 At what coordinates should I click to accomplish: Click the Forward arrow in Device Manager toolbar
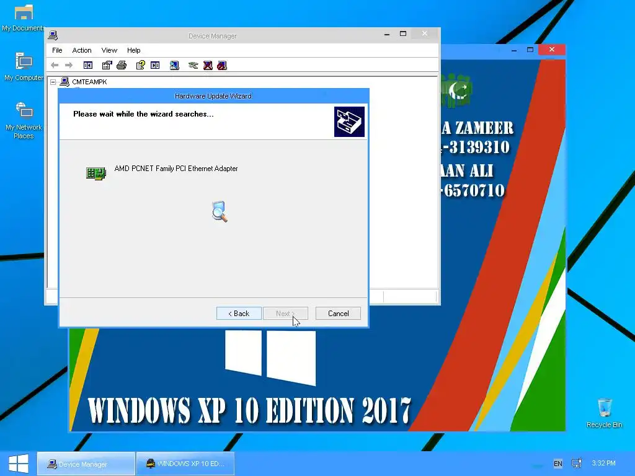(x=69, y=65)
